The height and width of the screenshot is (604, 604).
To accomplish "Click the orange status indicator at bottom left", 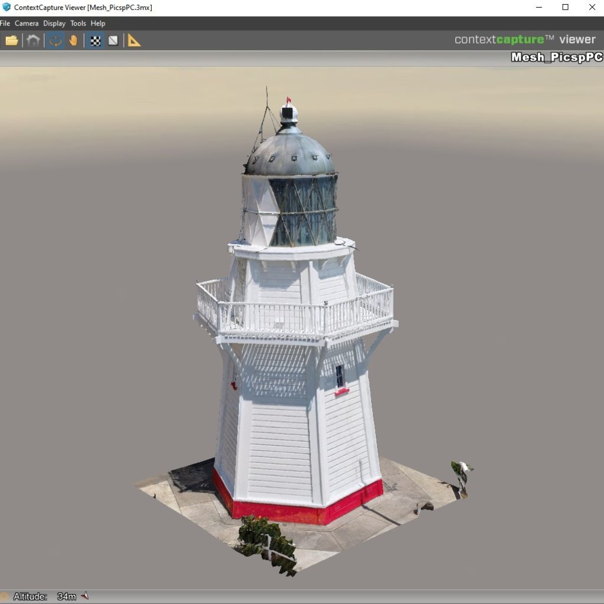I will pyautogui.click(x=5, y=596).
